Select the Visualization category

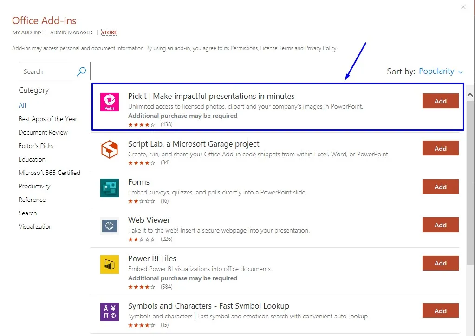coord(35,227)
